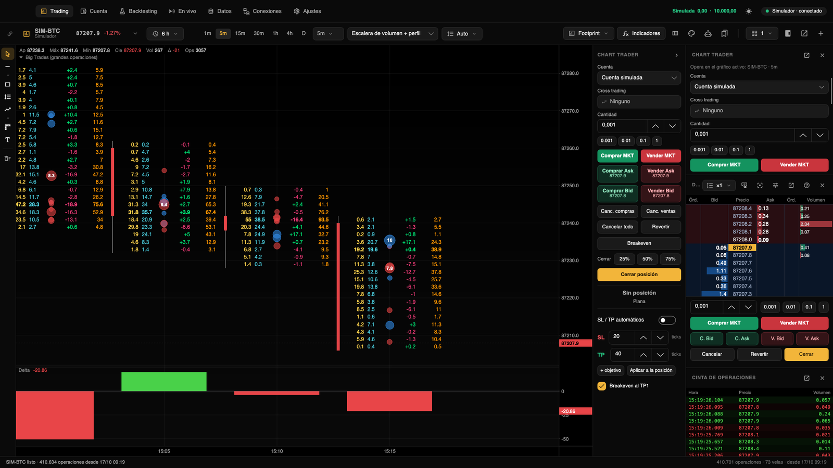Open the 6 h time range dropdown
The height and width of the screenshot is (468, 833).
(165, 34)
